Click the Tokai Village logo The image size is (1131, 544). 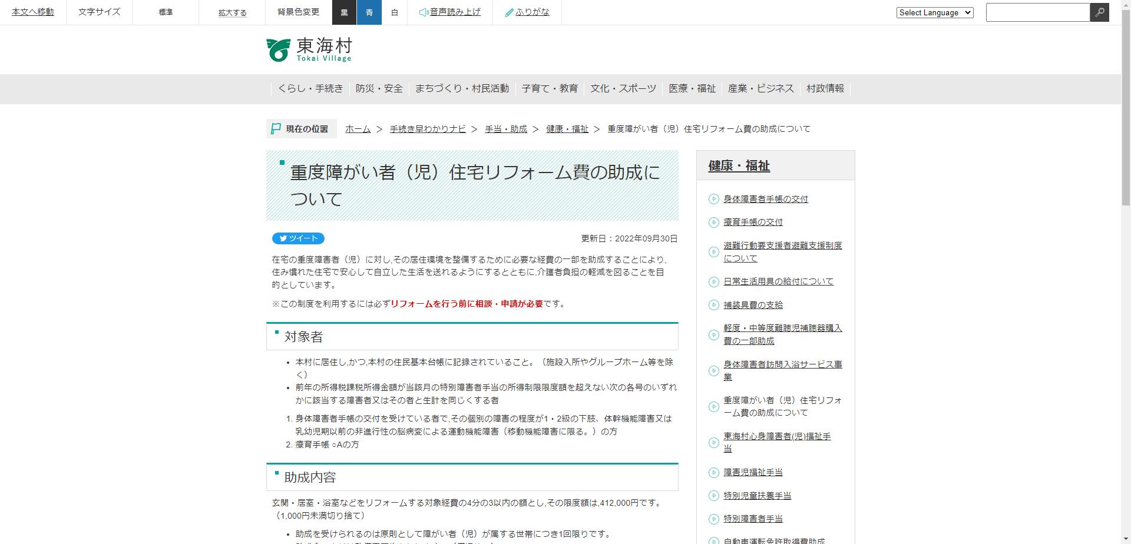309,50
